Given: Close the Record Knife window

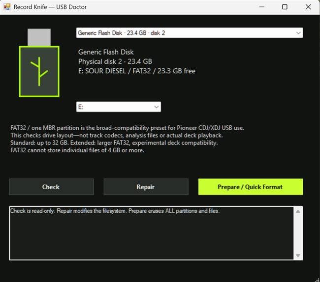Looking at the screenshot, I should click(308, 7).
